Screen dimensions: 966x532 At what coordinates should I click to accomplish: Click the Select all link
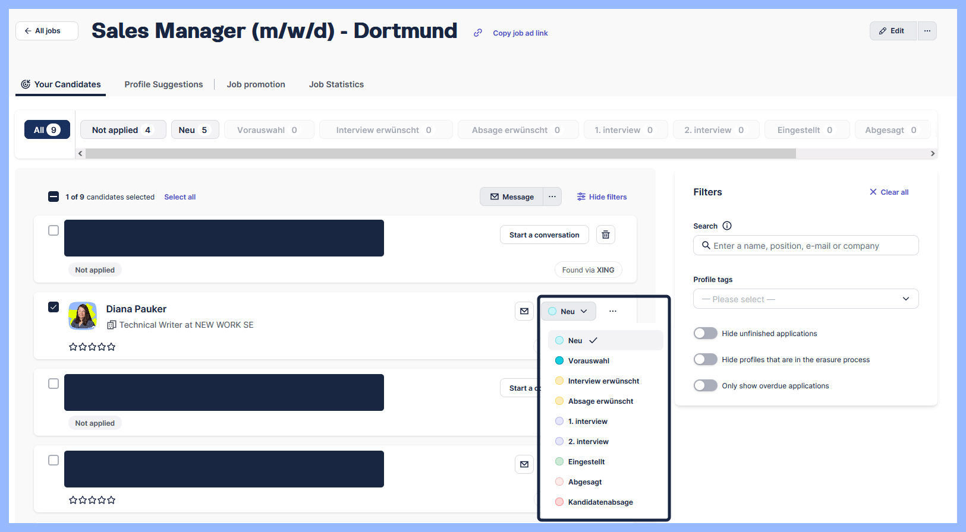coord(180,197)
